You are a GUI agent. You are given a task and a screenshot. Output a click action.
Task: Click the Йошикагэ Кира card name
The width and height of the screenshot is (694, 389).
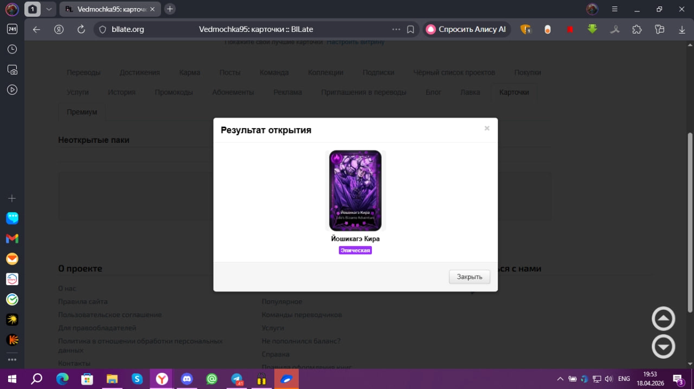tap(355, 239)
